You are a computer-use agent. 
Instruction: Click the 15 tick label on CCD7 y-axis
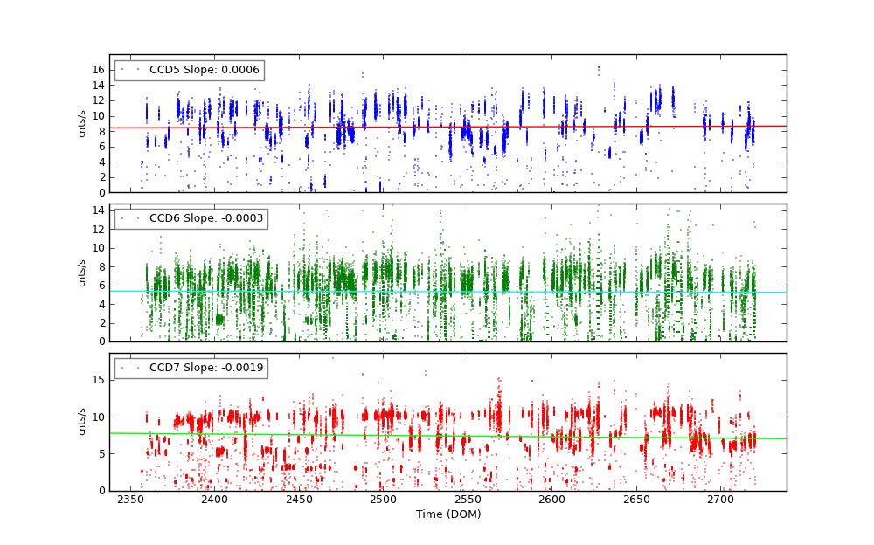point(100,380)
